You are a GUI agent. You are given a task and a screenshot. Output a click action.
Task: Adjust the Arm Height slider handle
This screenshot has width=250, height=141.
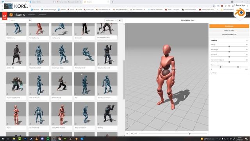pyautogui.click(x=229, y=52)
